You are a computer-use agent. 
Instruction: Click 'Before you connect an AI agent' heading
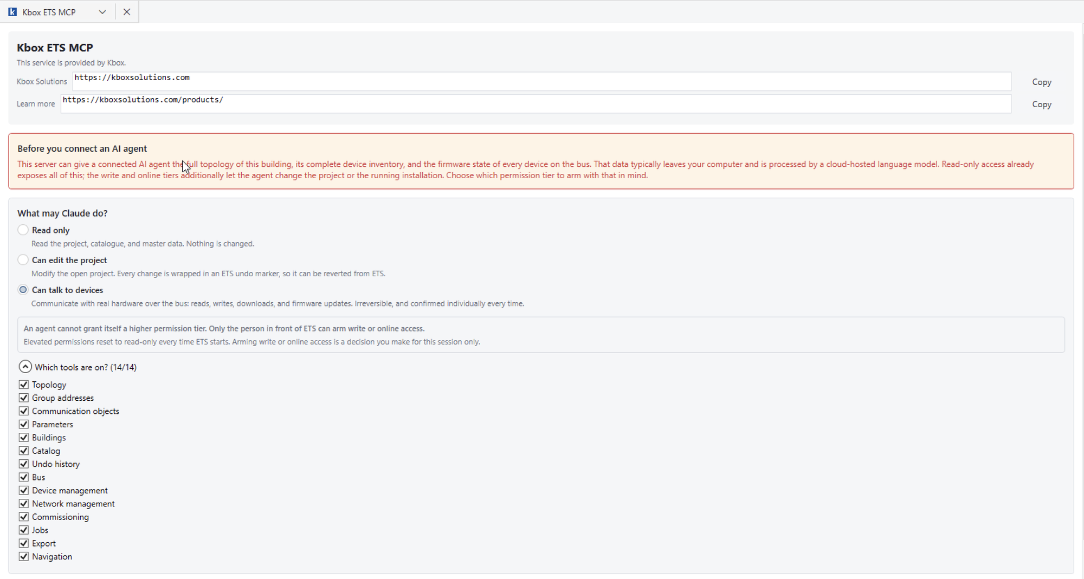pyautogui.click(x=82, y=148)
